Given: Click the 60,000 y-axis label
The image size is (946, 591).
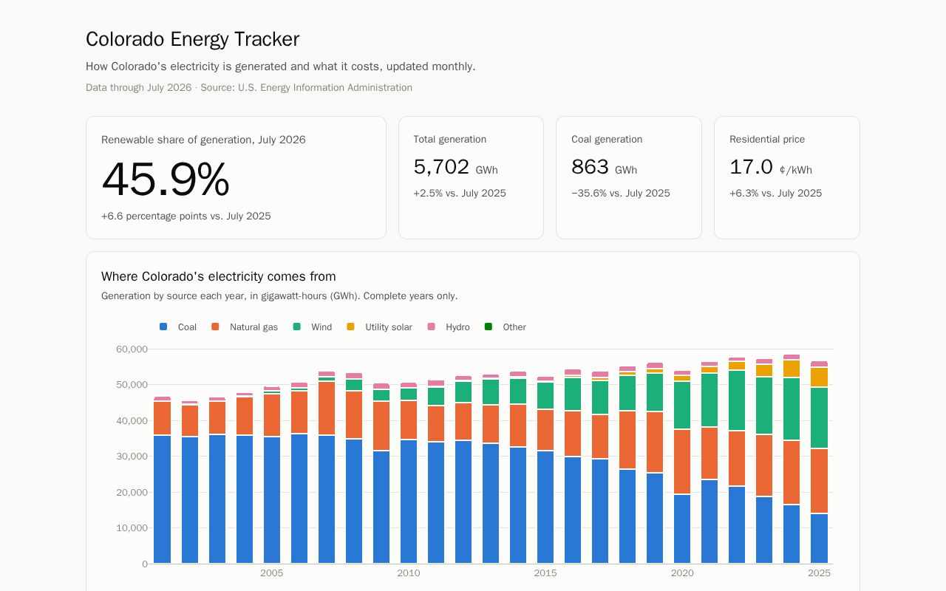Looking at the screenshot, I should [x=132, y=349].
